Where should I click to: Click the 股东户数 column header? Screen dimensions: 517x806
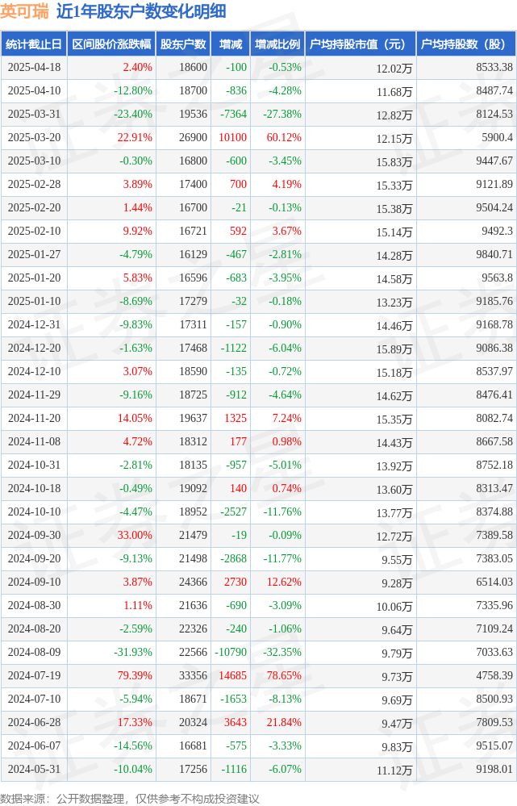coord(183,44)
